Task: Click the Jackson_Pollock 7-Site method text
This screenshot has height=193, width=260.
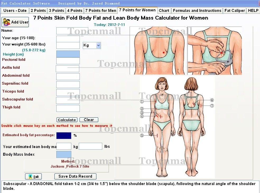Action: click(70, 167)
